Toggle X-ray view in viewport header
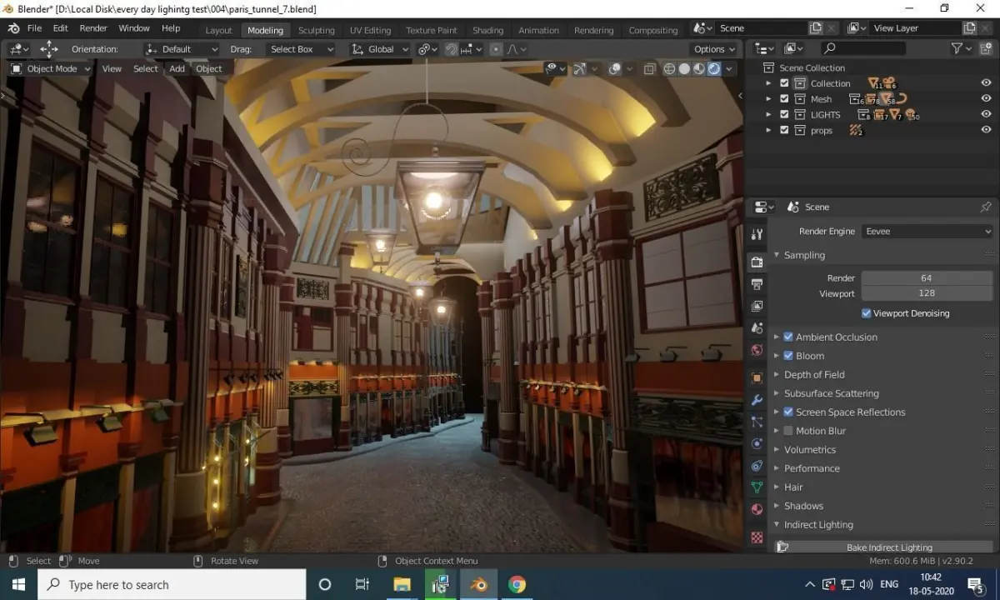 649,69
